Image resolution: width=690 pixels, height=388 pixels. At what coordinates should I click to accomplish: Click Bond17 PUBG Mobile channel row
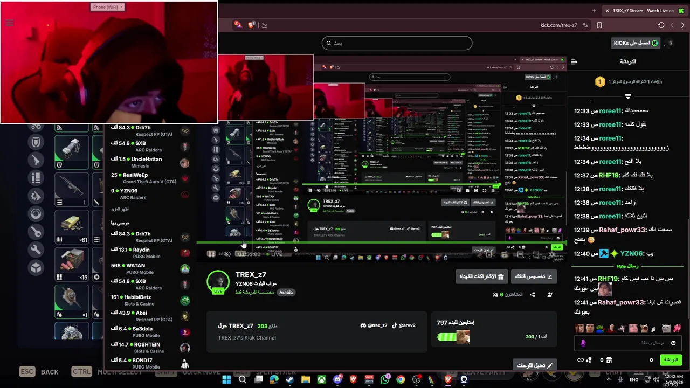[x=149, y=363]
